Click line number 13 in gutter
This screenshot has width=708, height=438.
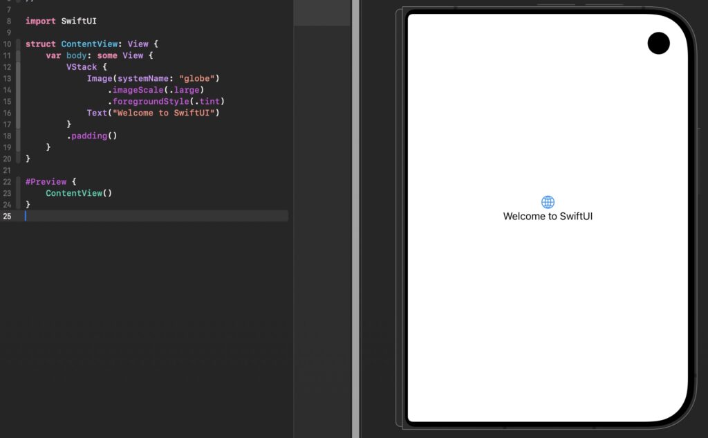click(x=7, y=79)
